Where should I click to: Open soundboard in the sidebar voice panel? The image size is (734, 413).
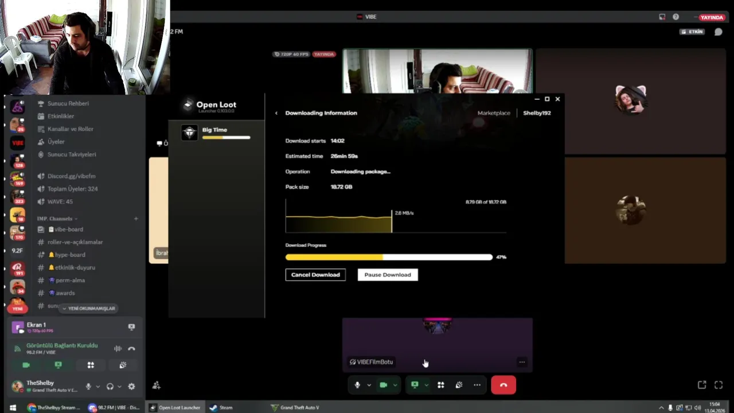tap(123, 365)
